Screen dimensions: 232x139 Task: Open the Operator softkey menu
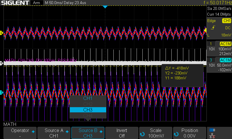pyautogui.click(x=20, y=133)
